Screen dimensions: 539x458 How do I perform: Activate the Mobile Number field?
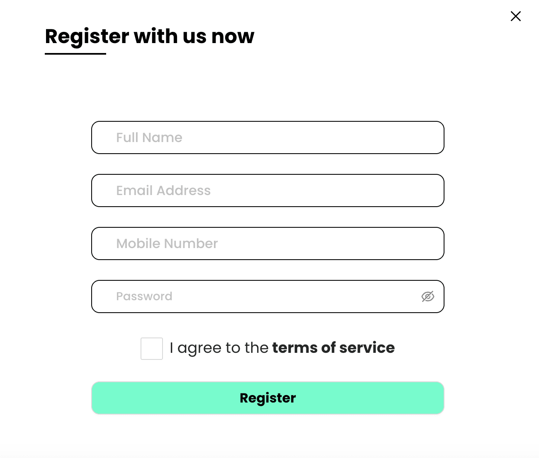[268, 243]
